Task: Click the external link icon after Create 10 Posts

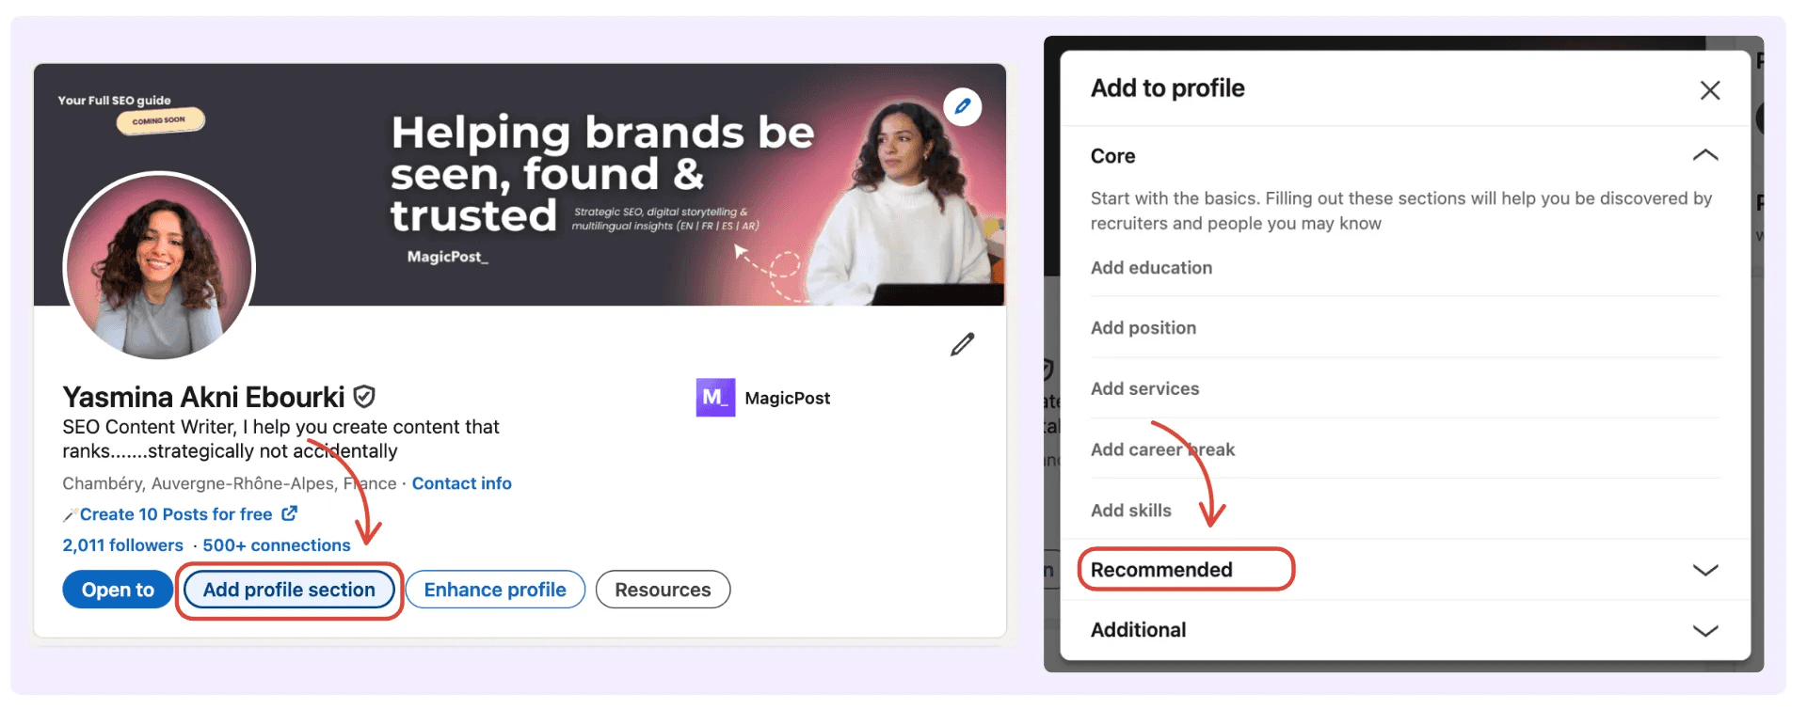Action: pos(290,513)
